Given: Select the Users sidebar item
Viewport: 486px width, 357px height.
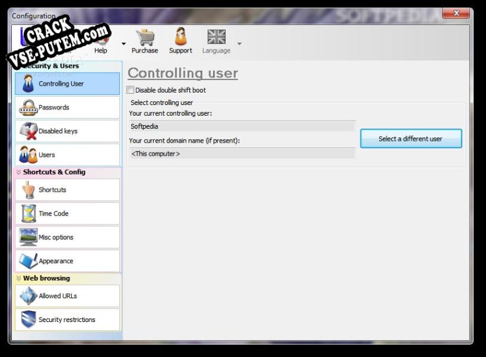Looking at the screenshot, I should (x=67, y=155).
